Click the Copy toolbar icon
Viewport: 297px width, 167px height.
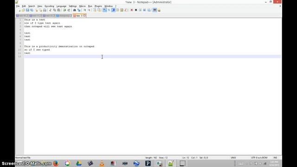(x=55, y=10)
